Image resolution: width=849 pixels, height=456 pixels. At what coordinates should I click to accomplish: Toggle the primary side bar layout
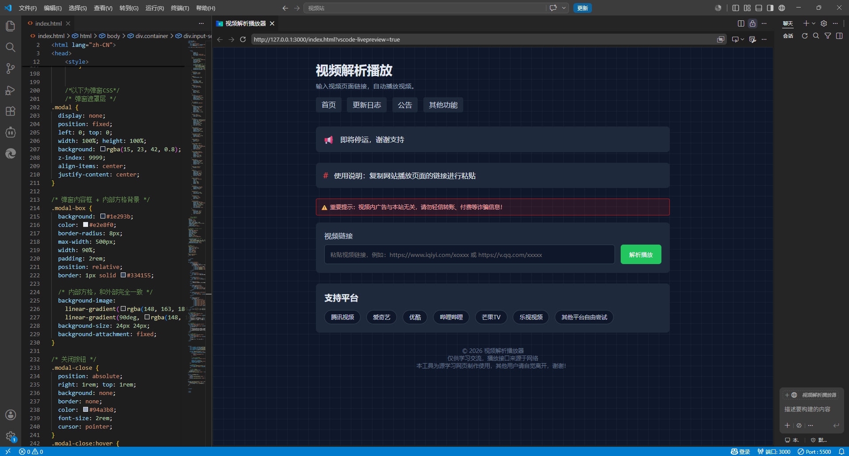736,8
